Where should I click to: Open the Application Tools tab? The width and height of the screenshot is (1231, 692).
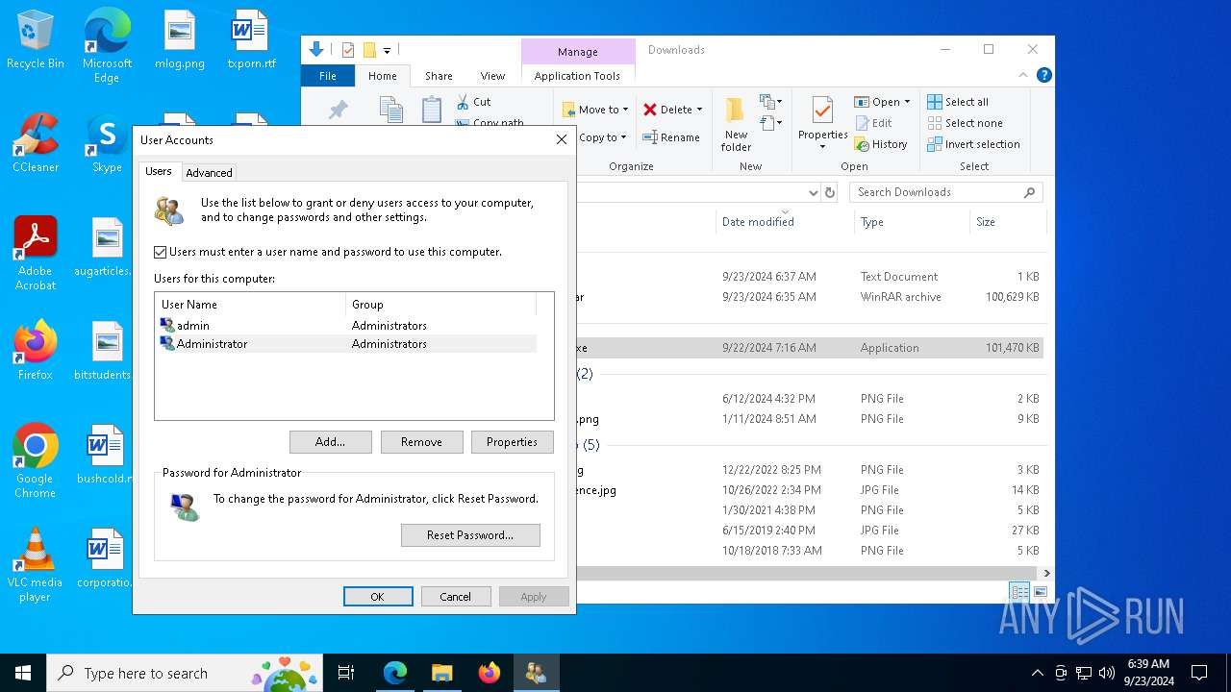tap(577, 76)
